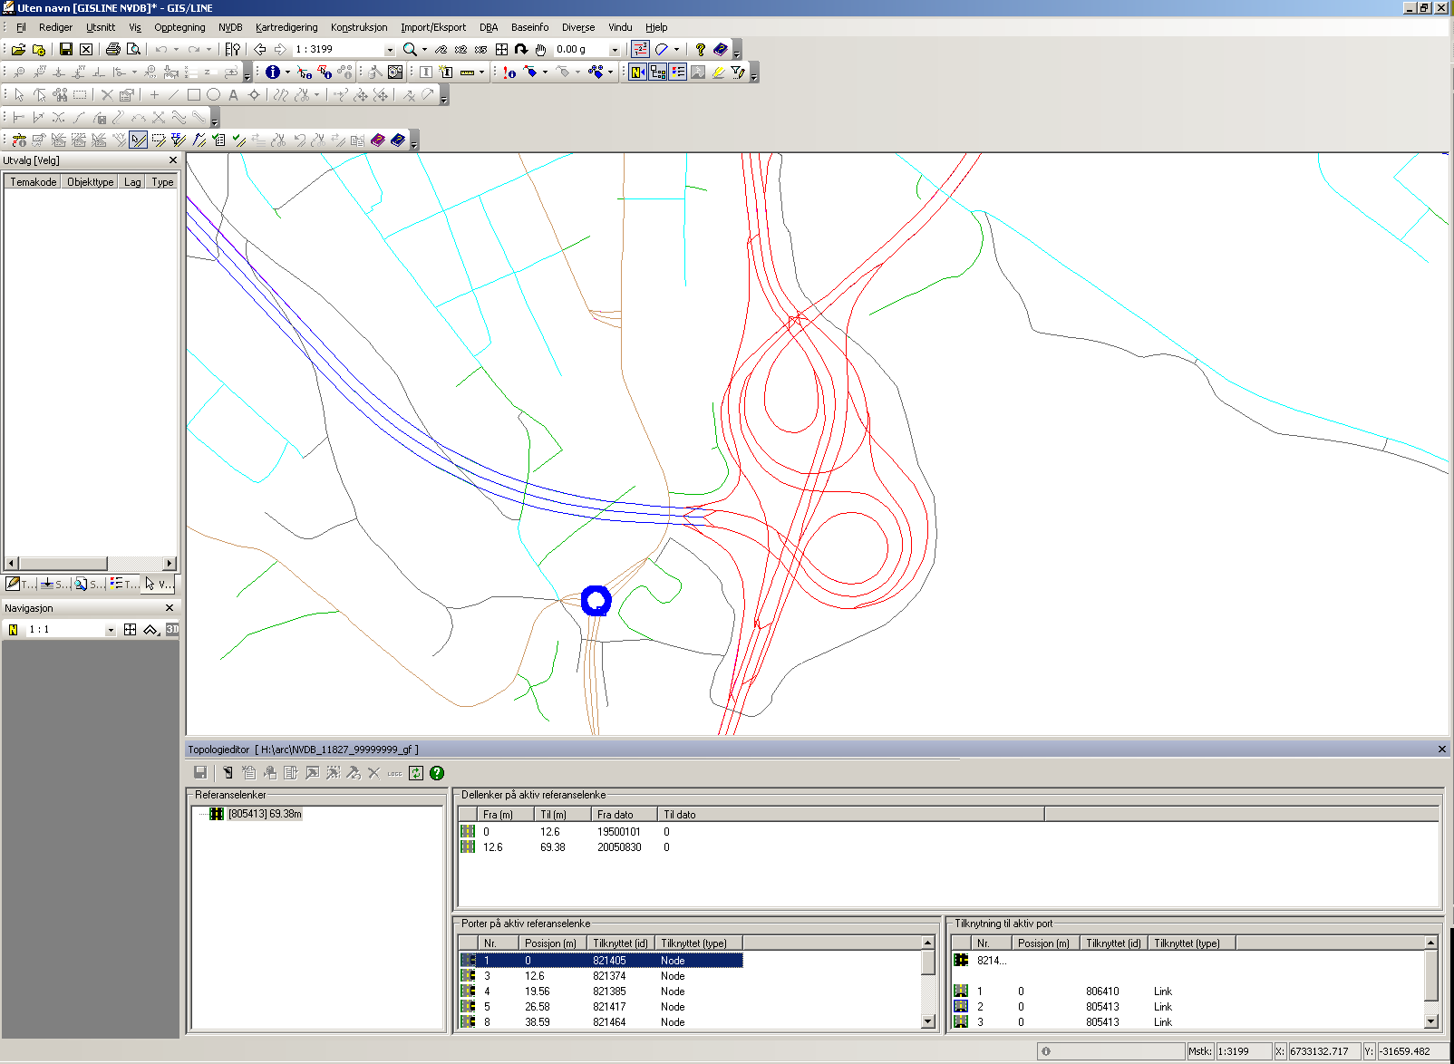Click the x5 zoom factor icon
Image resolution: width=1454 pixels, height=1064 pixels.
[x=480, y=49]
